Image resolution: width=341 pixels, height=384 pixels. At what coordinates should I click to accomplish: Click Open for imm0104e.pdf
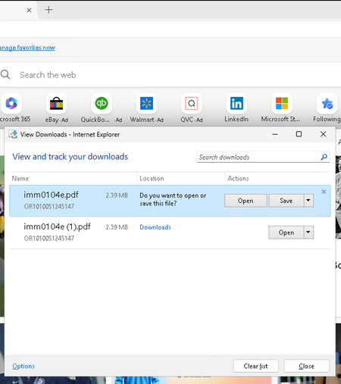[246, 201]
